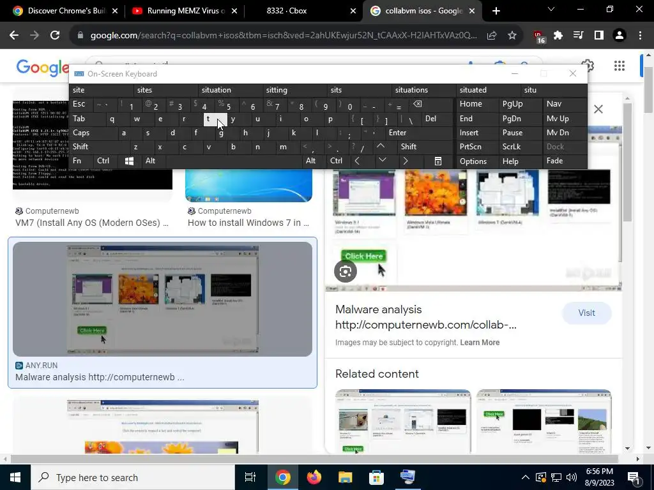Open How to install Windows 7 thumbnail
The width and height of the screenshot is (654, 490).
click(248, 186)
